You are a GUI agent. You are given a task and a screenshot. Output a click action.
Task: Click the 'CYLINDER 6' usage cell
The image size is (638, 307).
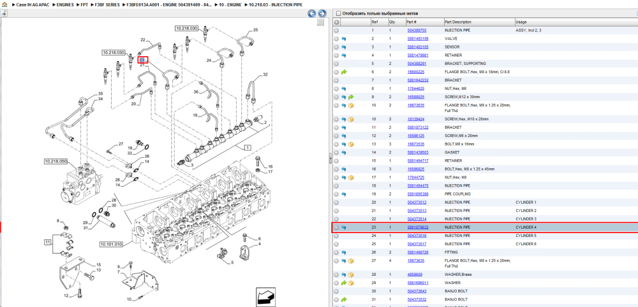pos(526,244)
